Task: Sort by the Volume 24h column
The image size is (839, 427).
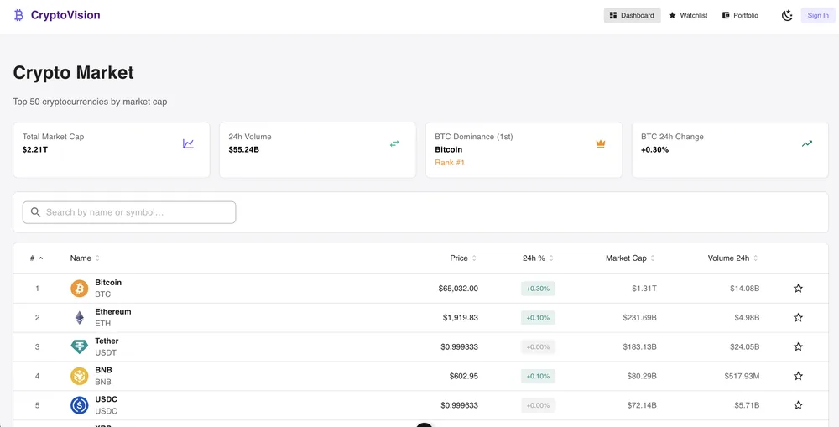Action: click(732, 258)
